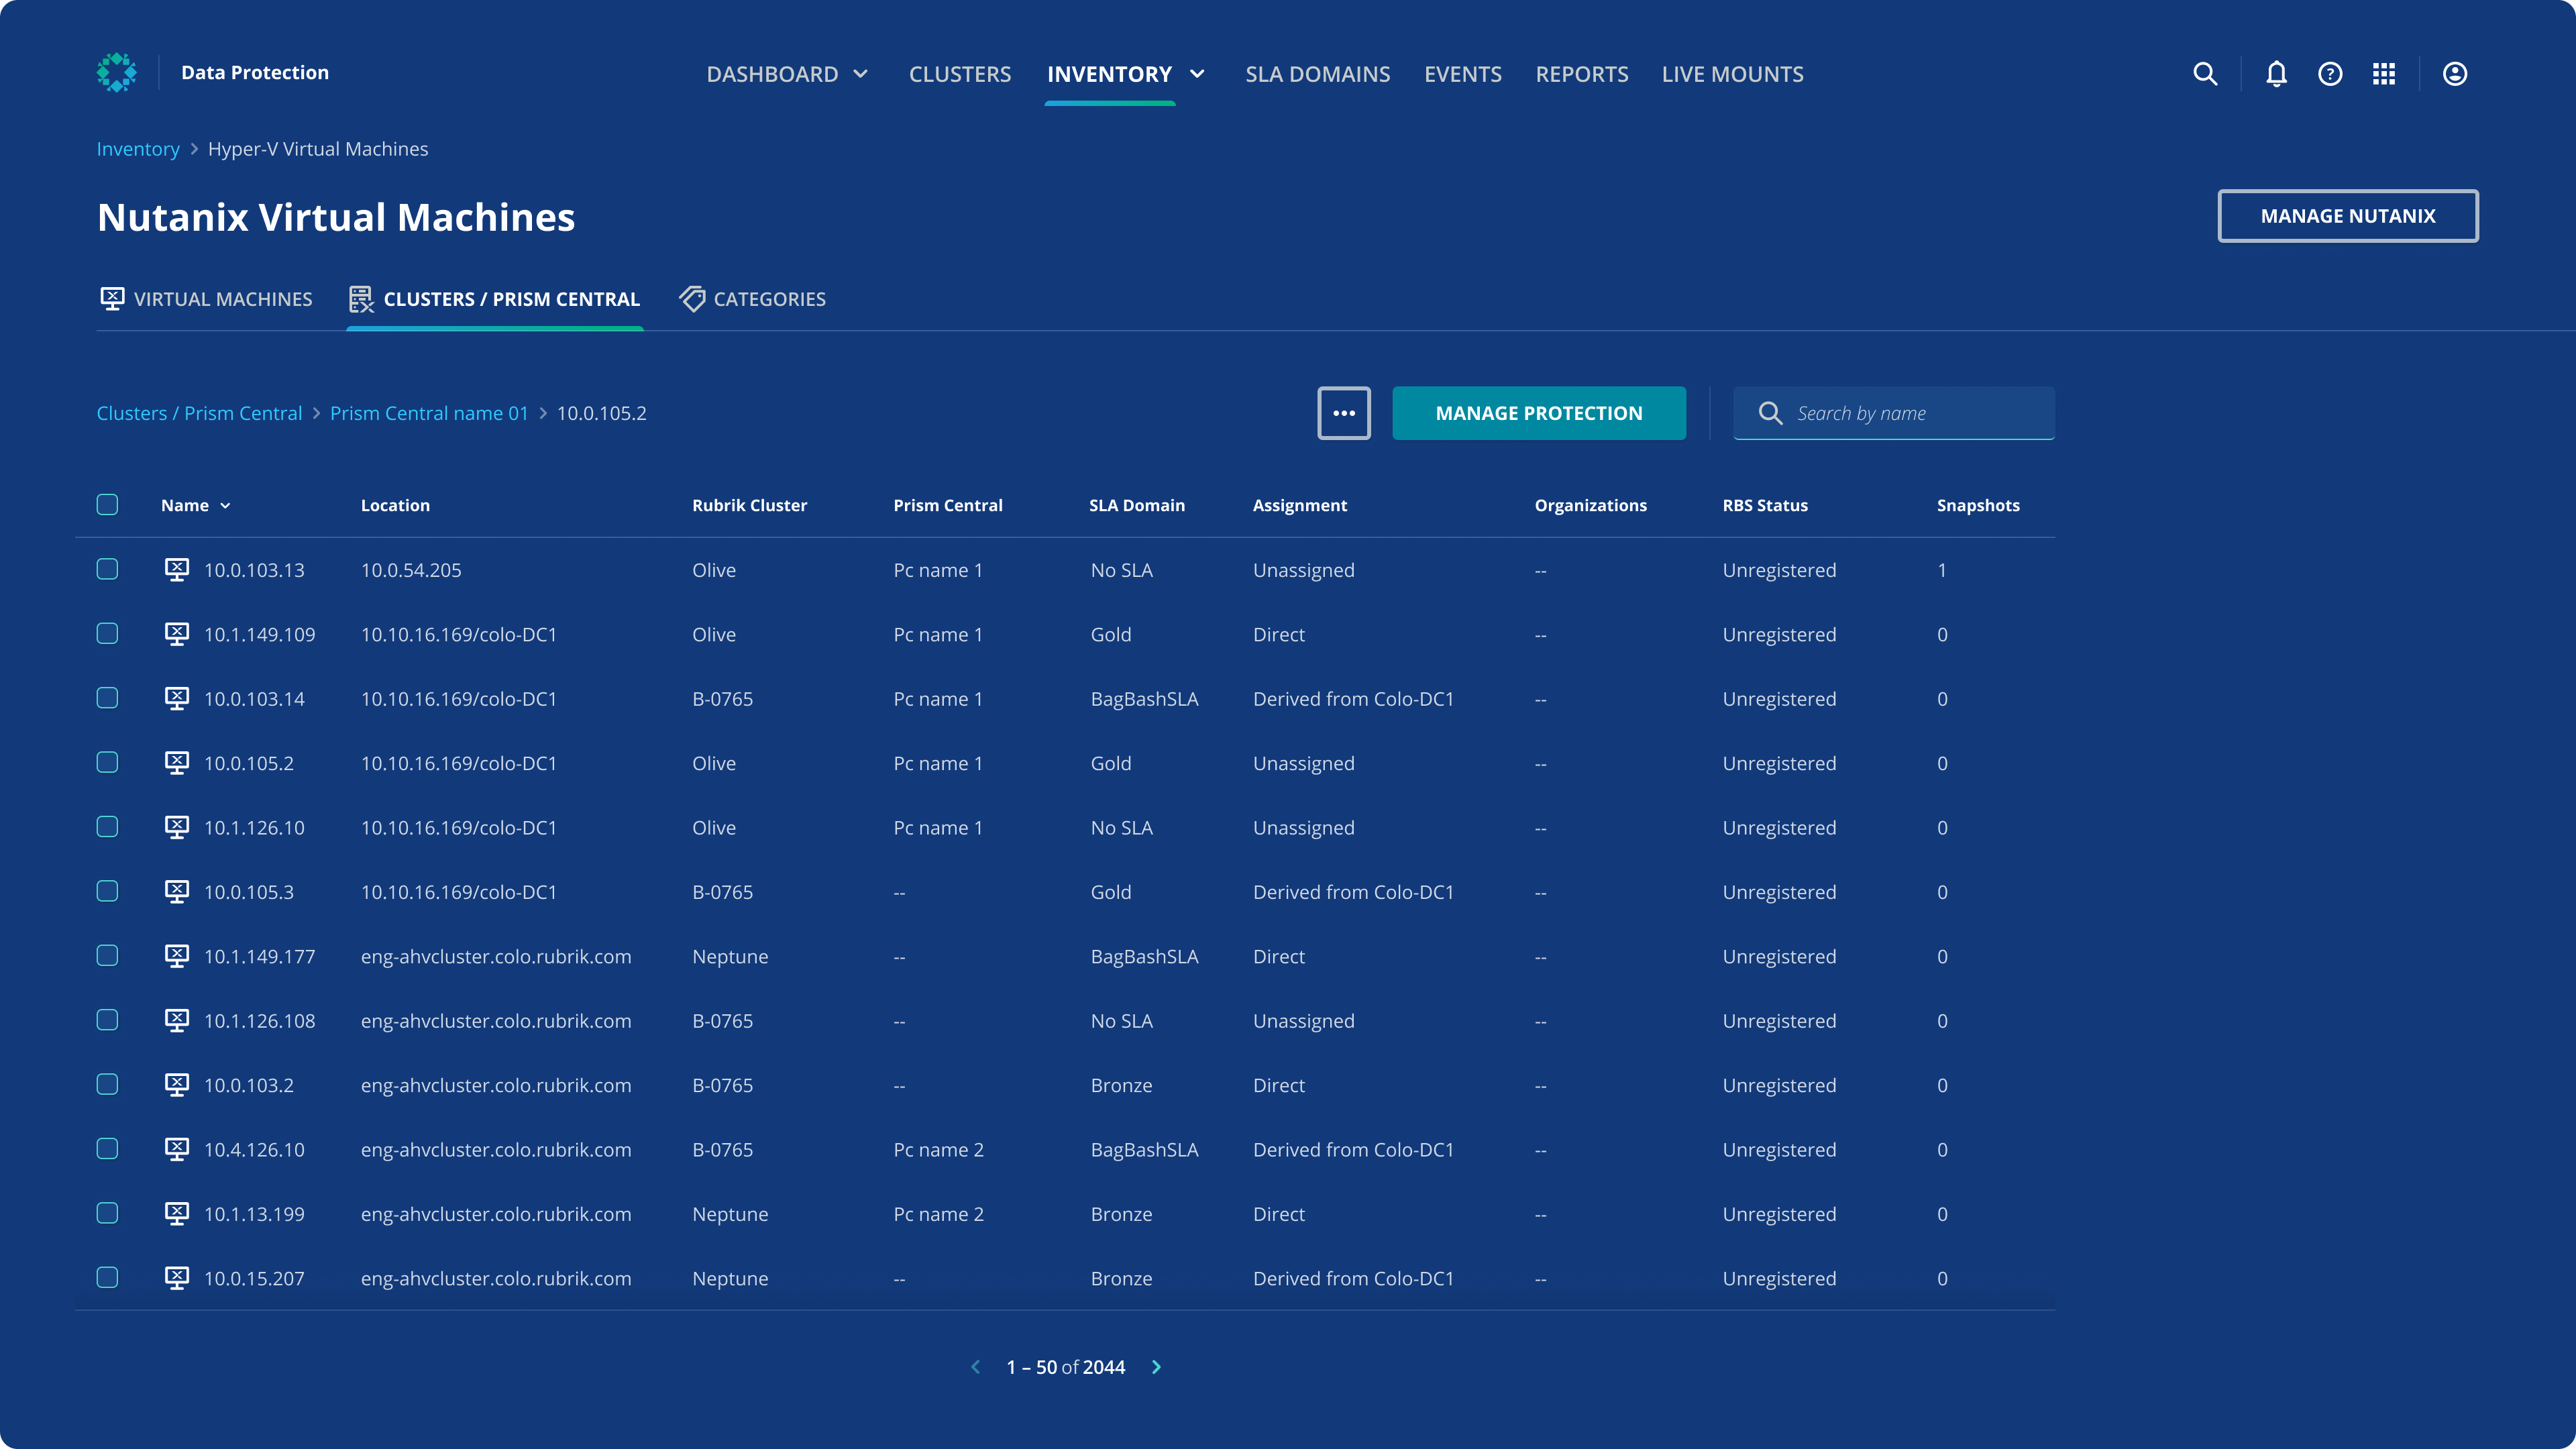Click the VM icon for 10.0.105.3
2576x1449 pixels.
coord(176,892)
